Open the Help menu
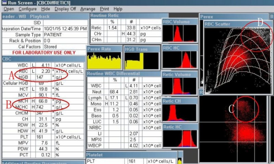Viewport: 274px width, 164px height. tap(118, 9)
